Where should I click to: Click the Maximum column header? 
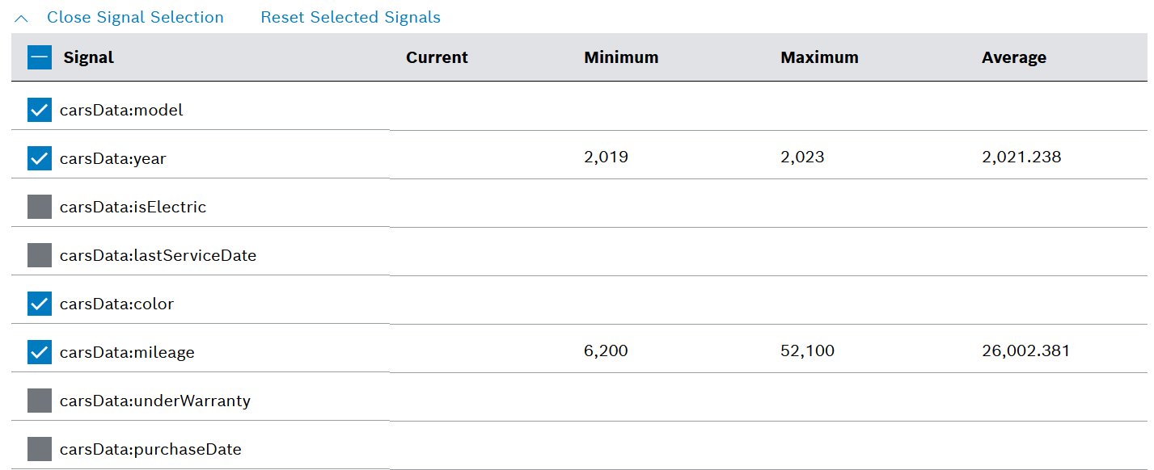[x=819, y=57]
